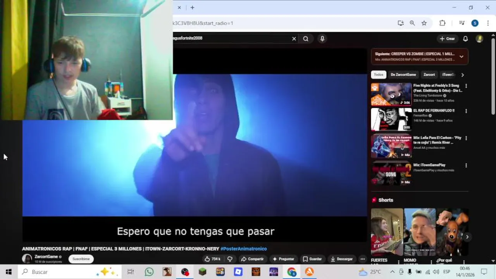This screenshot has width=496, height=279.
Task: Click the Crear button
Action: [447, 39]
